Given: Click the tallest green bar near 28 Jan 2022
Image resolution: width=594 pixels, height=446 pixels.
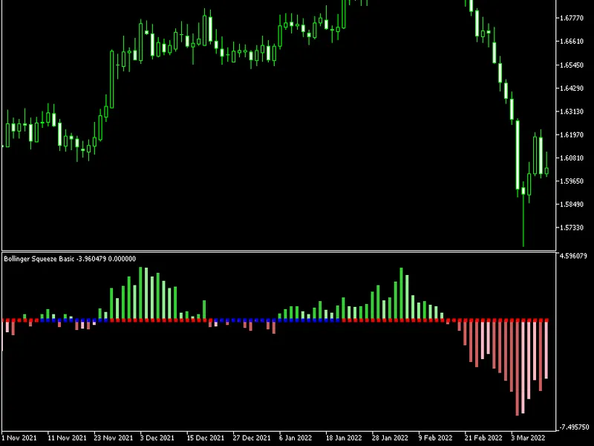Looking at the screenshot, I should (401, 294).
